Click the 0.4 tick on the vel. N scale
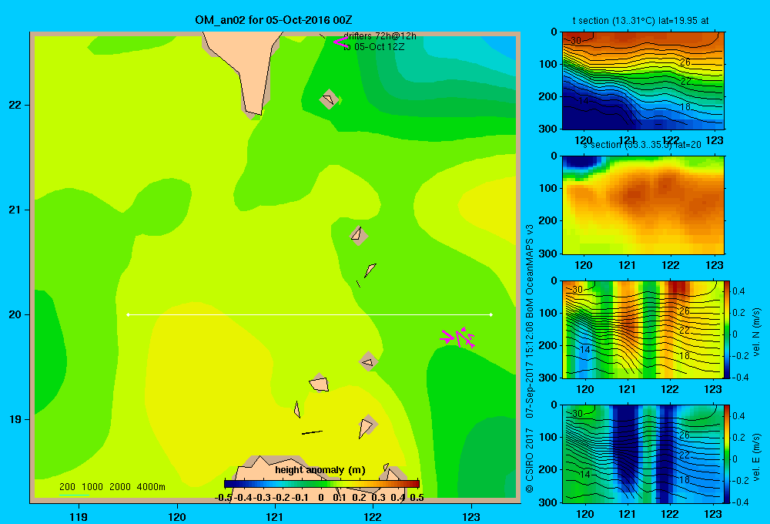770x524 pixels. pos(738,291)
